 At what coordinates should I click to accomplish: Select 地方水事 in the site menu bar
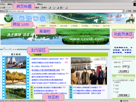coord(106,26)
